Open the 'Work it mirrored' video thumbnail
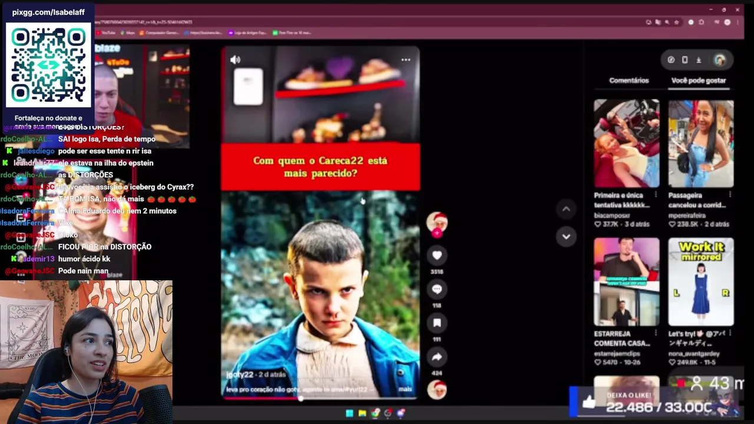This screenshot has width=754, height=424. click(x=701, y=282)
